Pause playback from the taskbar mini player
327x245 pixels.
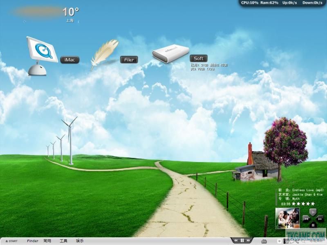point(242,241)
